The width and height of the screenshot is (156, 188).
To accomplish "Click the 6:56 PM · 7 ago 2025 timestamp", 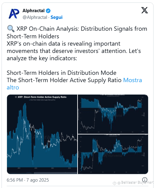I will click(x=28, y=180).
